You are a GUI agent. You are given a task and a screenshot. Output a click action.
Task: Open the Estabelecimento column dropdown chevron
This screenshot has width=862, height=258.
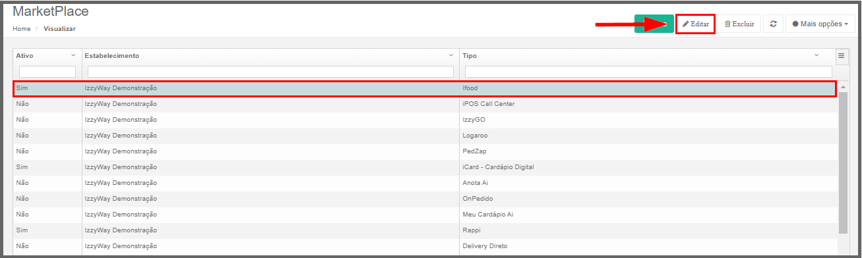pyautogui.click(x=451, y=55)
